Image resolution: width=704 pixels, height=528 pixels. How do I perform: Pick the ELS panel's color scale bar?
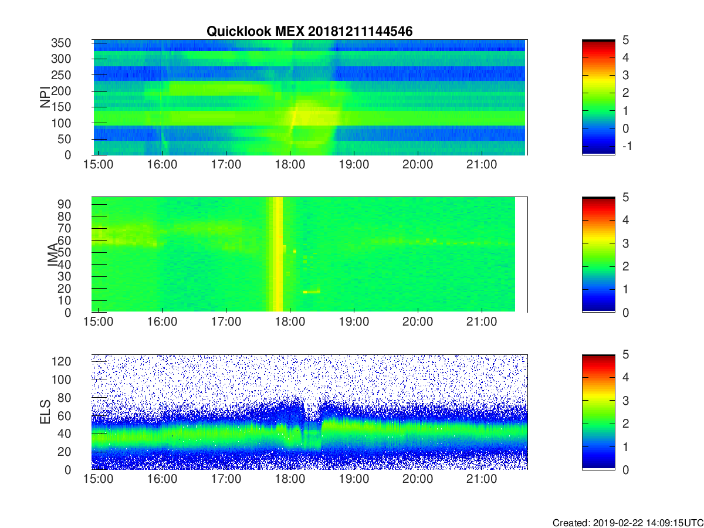pos(598,412)
